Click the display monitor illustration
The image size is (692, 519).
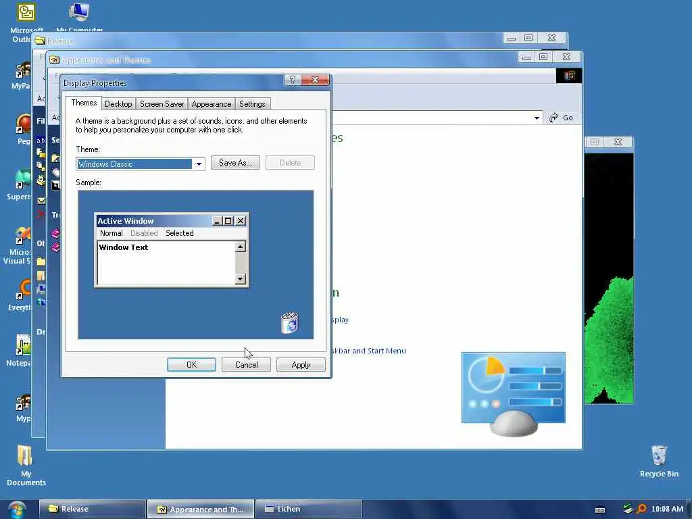point(514,394)
